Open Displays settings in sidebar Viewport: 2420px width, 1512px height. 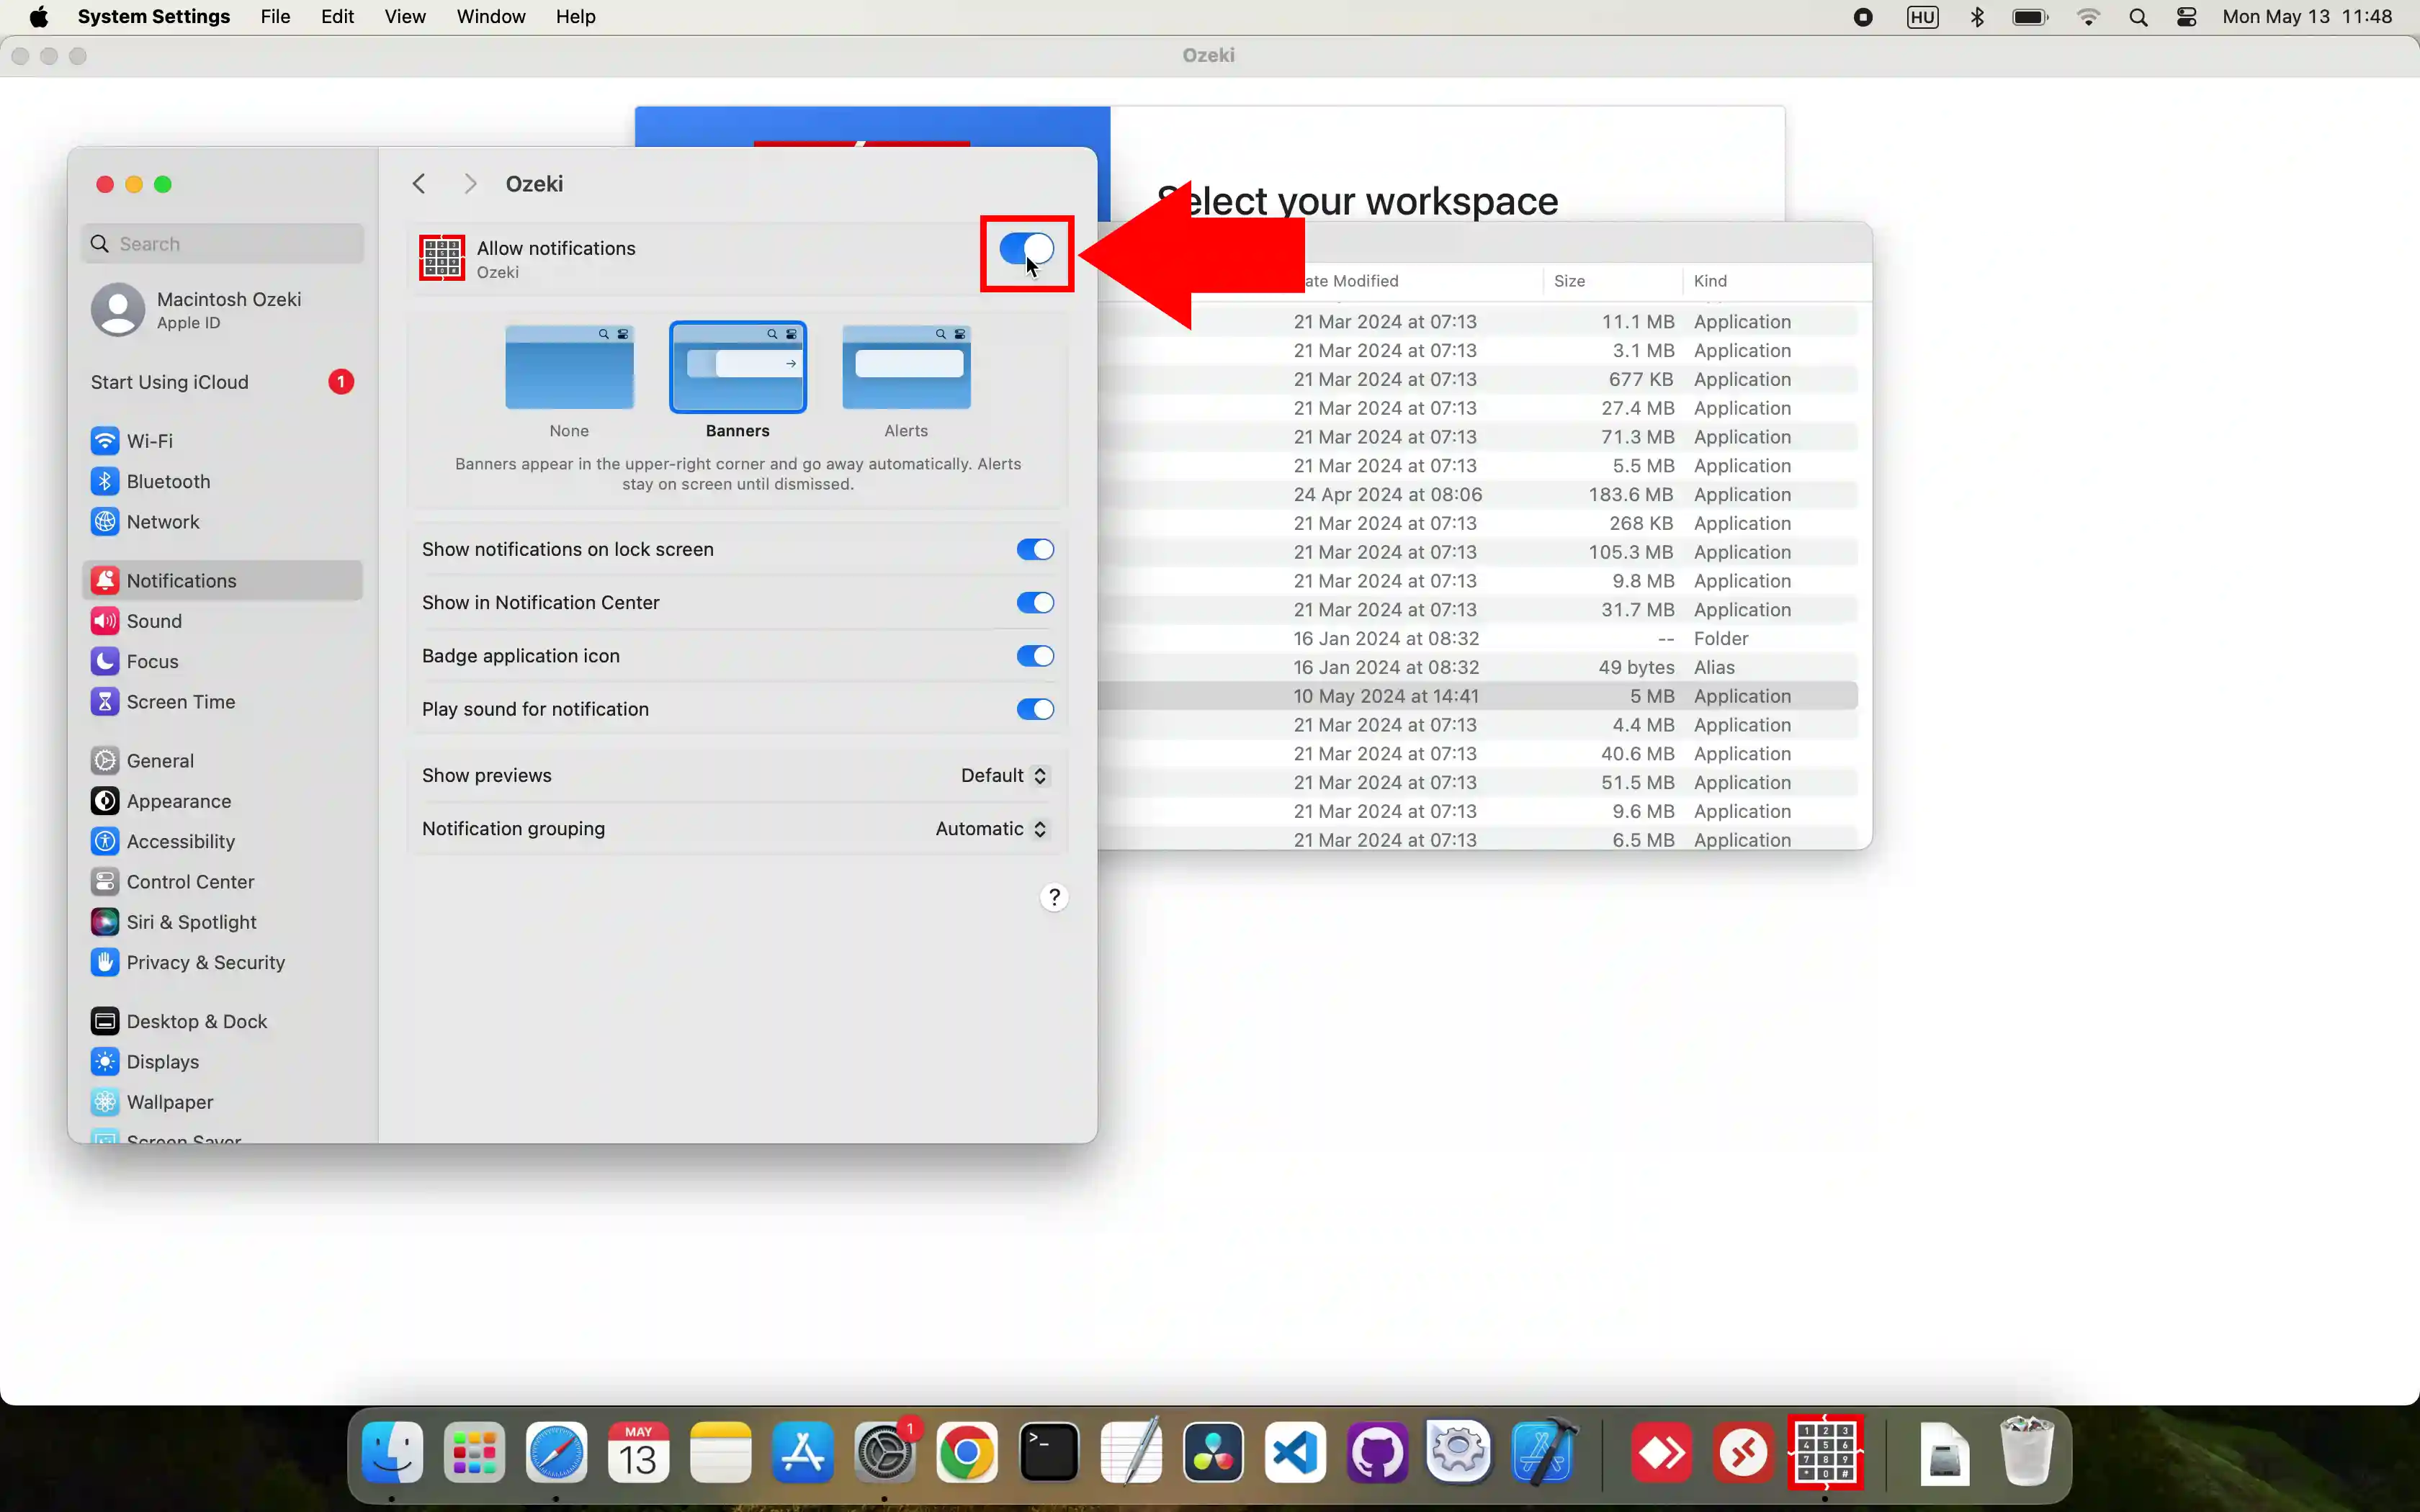pos(223,1062)
